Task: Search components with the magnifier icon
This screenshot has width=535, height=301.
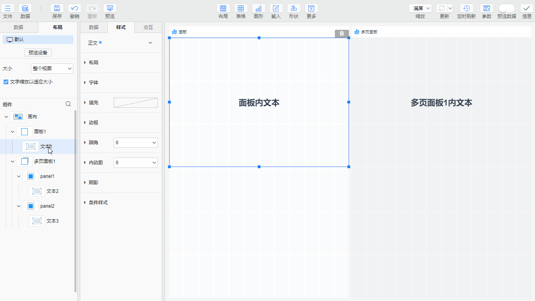Action: (x=68, y=104)
